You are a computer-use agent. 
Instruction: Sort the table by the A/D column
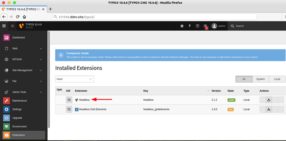(x=68, y=91)
